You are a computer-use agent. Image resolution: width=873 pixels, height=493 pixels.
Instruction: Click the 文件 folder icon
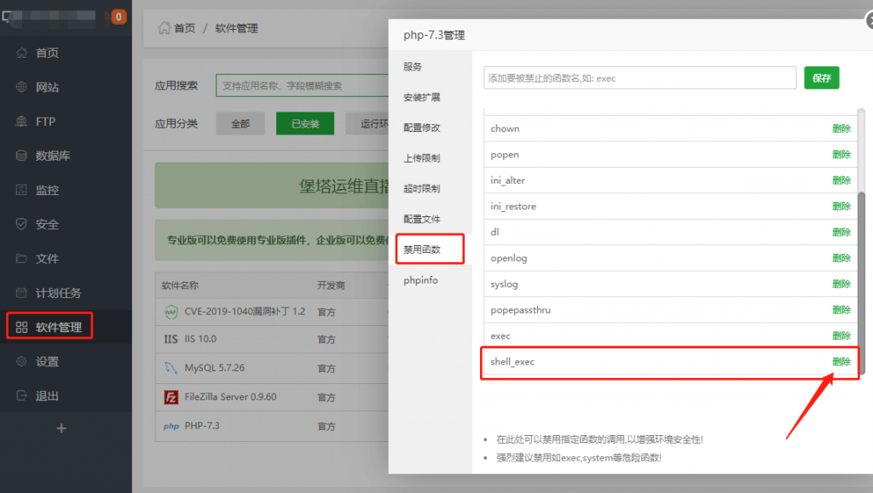click(x=22, y=259)
